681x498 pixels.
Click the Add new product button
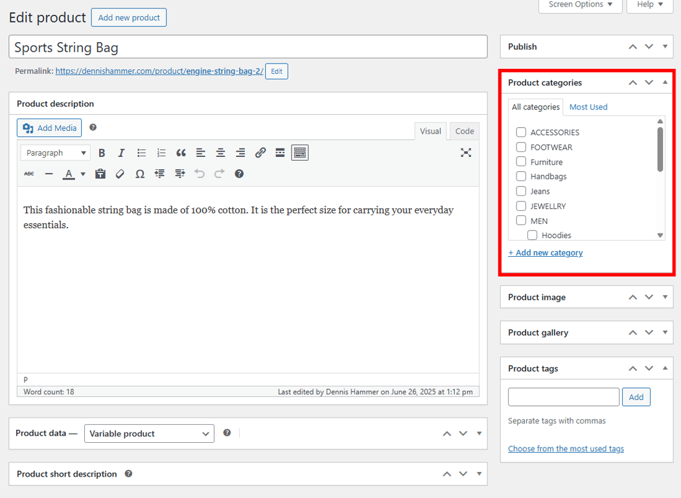(128, 17)
